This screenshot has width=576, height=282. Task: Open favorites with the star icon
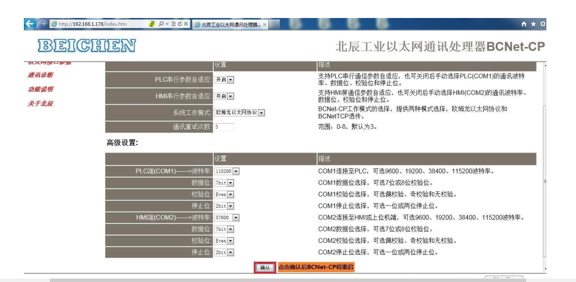534,24
